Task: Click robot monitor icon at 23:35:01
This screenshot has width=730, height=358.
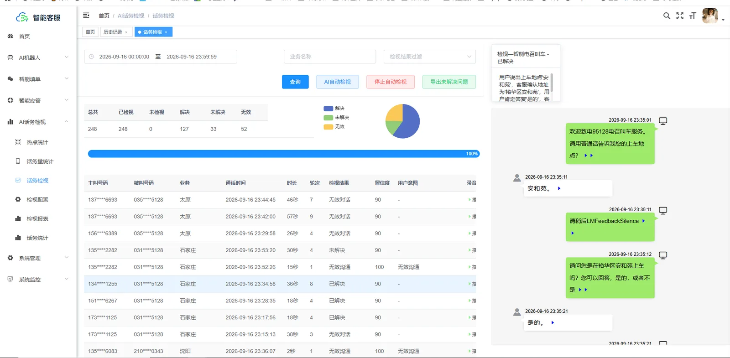Action: pyautogui.click(x=663, y=121)
